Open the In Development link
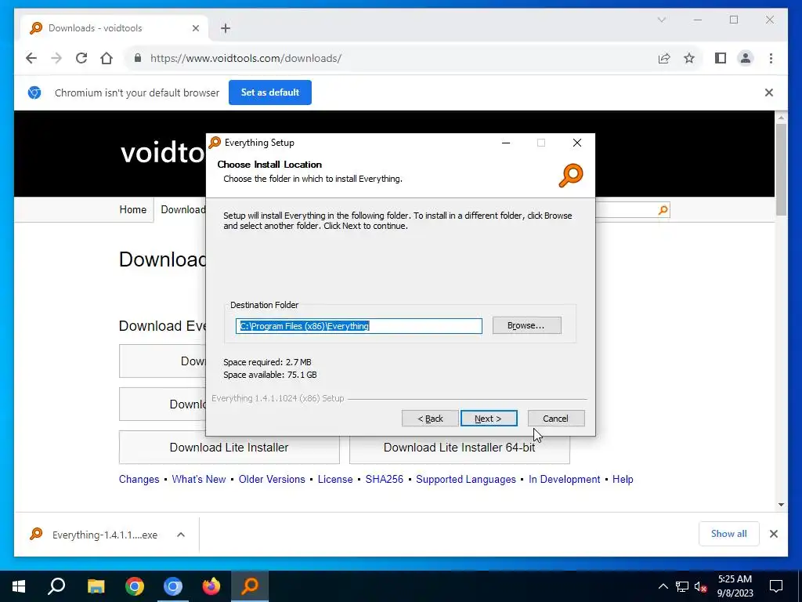This screenshot has height=602, width=802. 564,479
